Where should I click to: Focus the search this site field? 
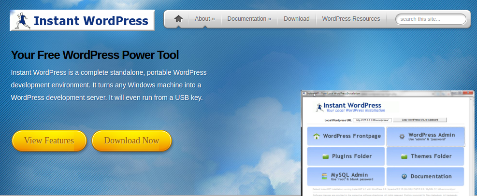(x=431, y=19)
